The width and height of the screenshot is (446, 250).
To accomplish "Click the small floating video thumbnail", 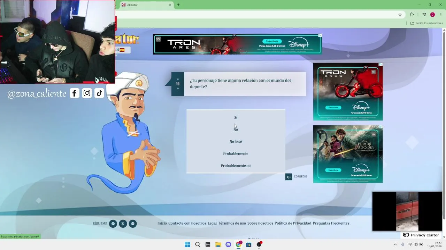I will point(407,211).
